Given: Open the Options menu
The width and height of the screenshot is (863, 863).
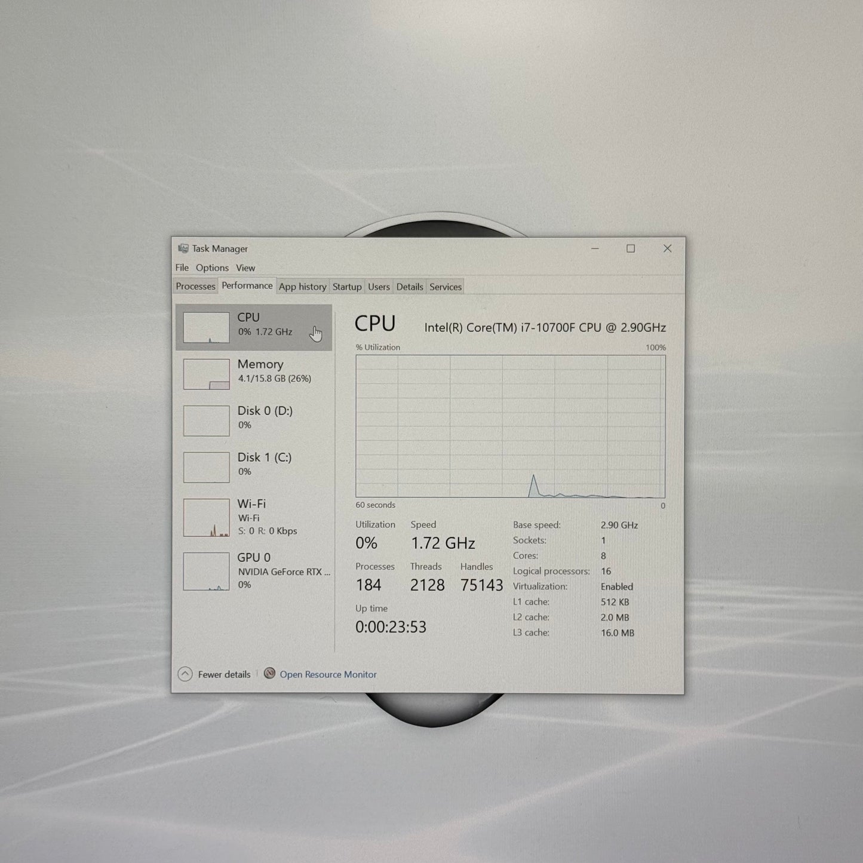Looking at the screenshot, I should click(212, 268).
